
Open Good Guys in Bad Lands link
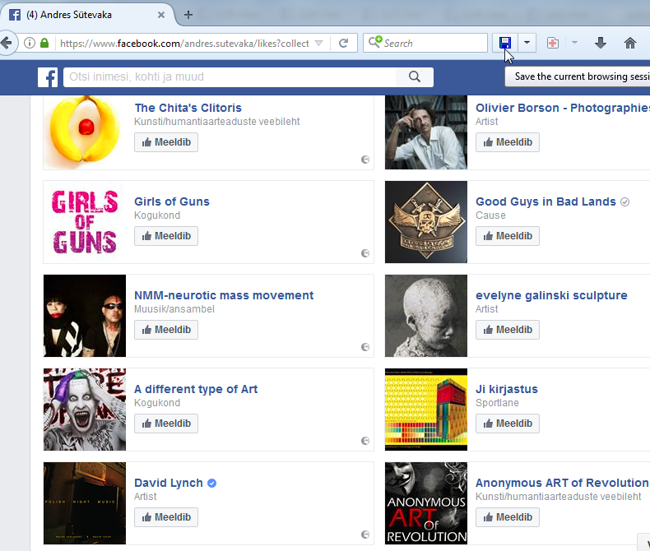point(546,201)
